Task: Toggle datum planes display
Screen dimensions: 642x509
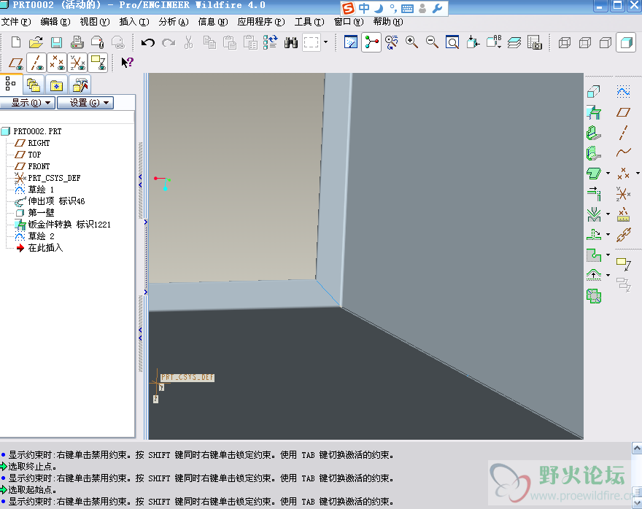Action: click(x=16, y=63)
